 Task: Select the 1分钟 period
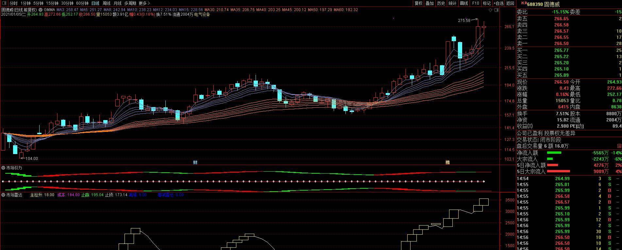click(25, 3)
